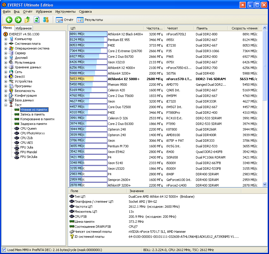Sort by the Скорость чтения column header
269x254 pixels.
(x=243, y=28)
